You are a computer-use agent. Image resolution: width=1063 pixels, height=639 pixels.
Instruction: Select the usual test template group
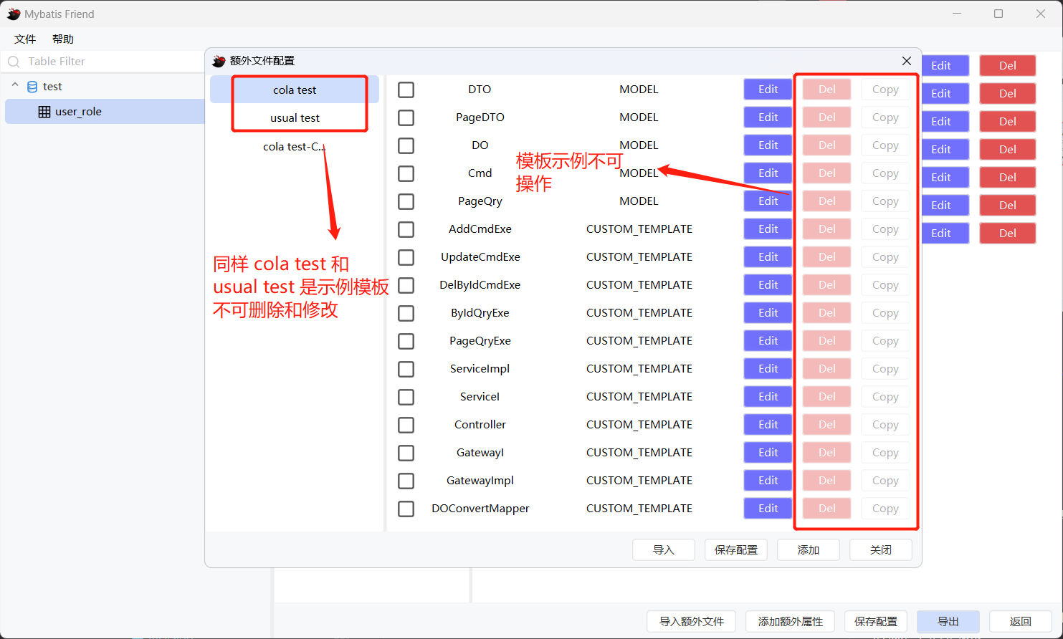click(x=295, y=118)
